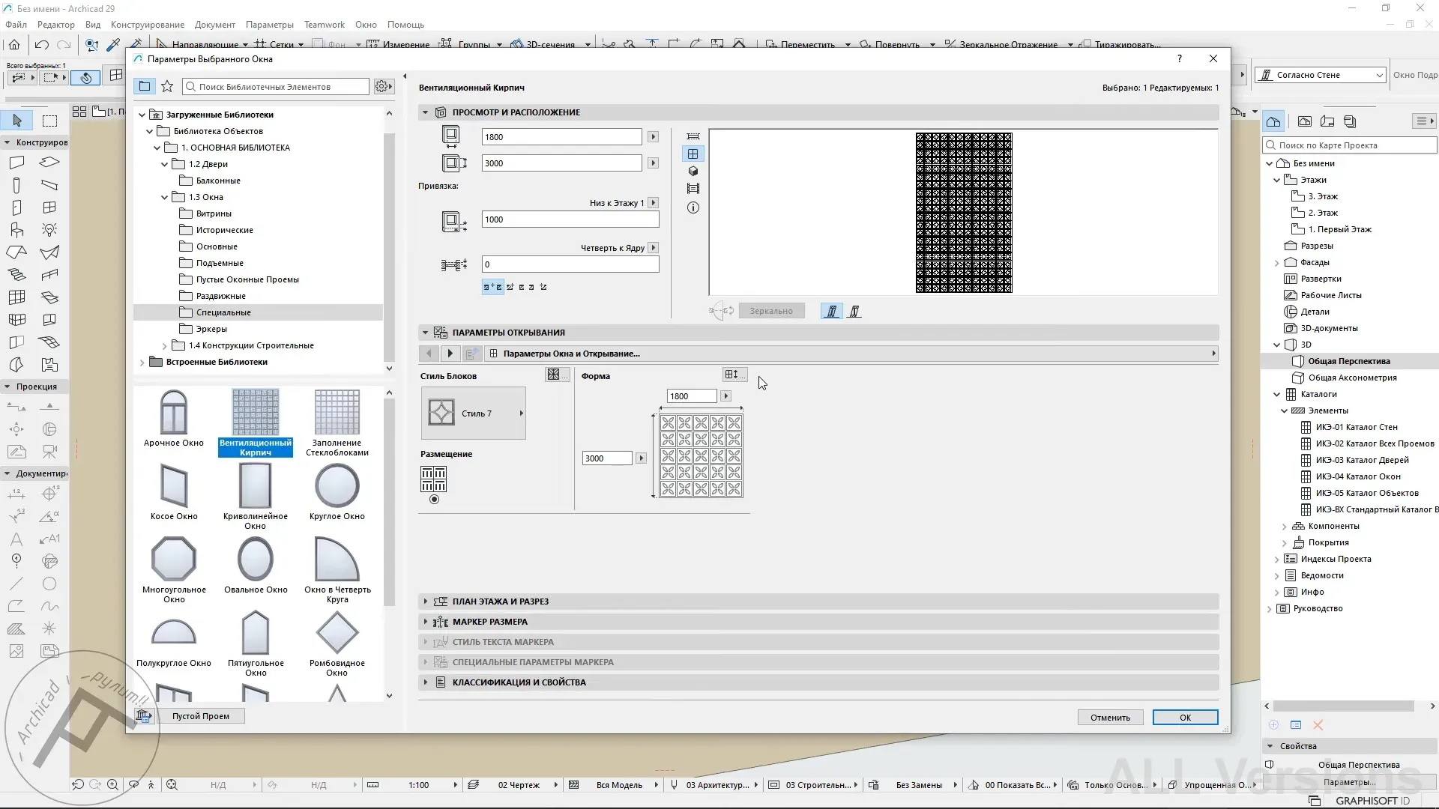Show the info preview icon

[693, 207]
